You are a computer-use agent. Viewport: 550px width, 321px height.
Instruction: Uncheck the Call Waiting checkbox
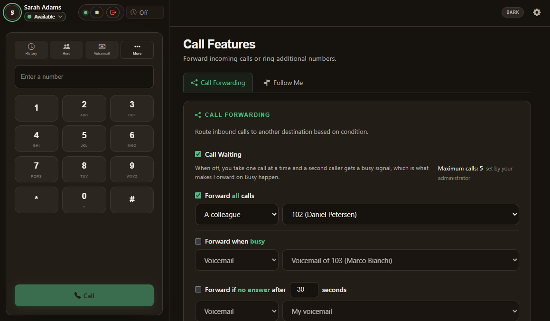(x=198, y=154)
